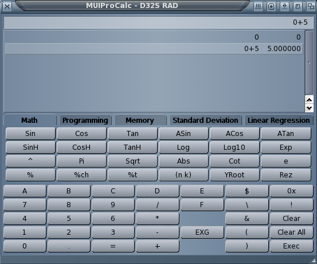This screenshot has width=317, height=264.
Task: Switch to the Standard Deviation tab
Action: pyautogui.click(x=205, y=121)
